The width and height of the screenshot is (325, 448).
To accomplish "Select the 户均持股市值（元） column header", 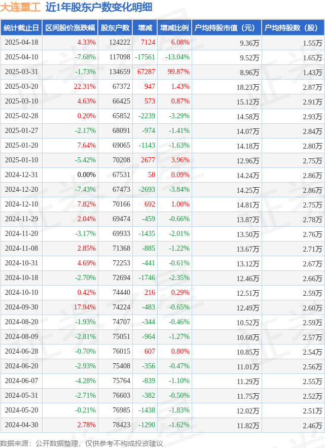I will (x=226, y=28).
